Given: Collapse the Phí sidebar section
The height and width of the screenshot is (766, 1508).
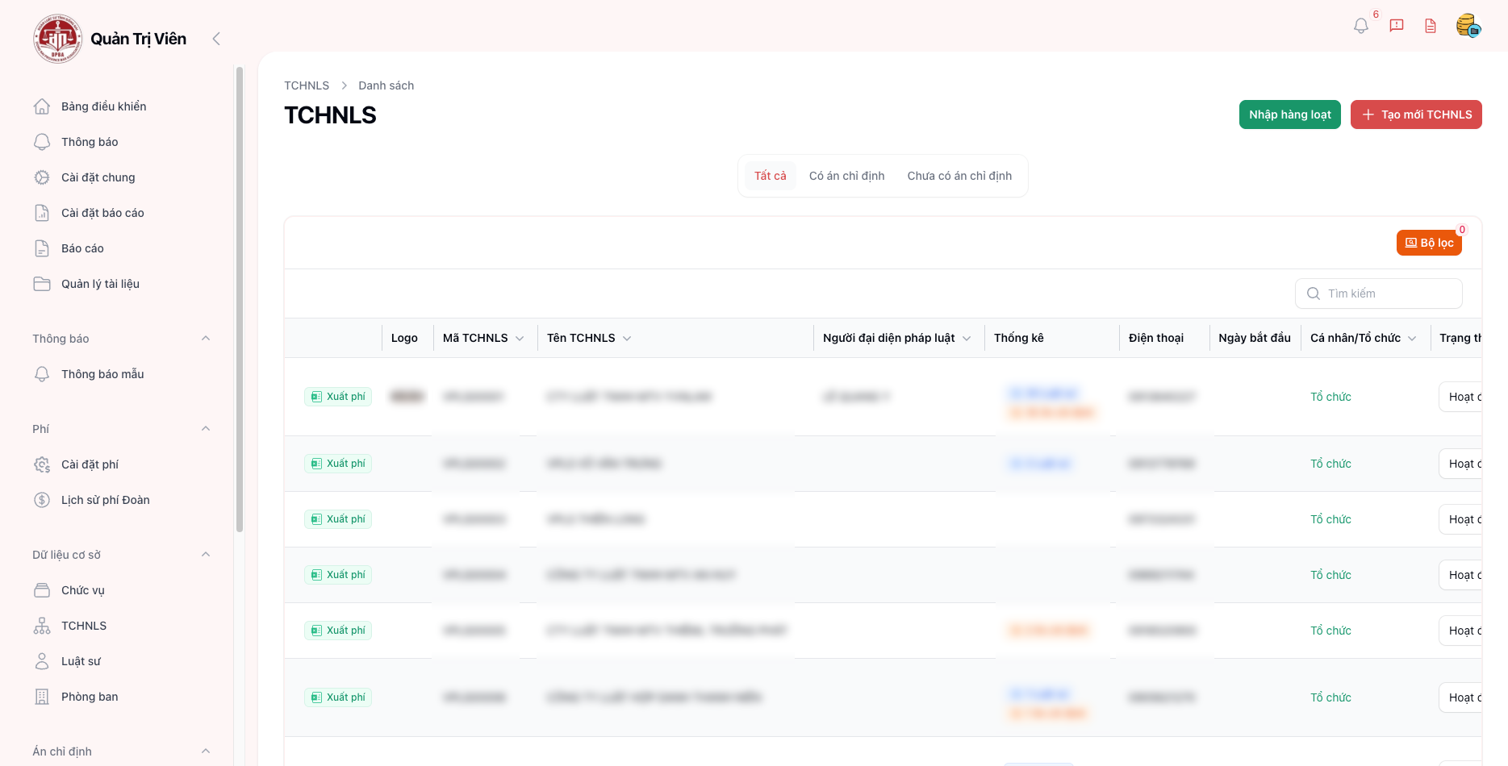Looking at the screenshot, I should 206,429.
